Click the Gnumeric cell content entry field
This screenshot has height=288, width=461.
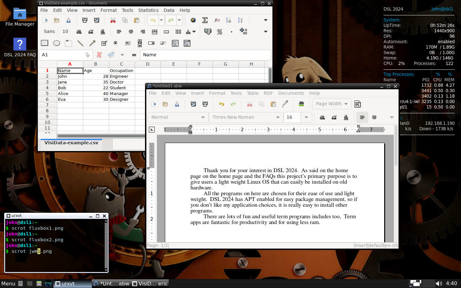click(205, 55)
